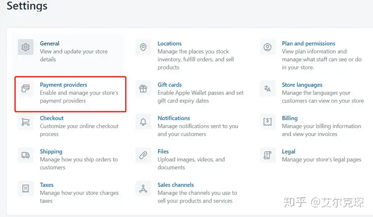
Task: Open the Sales channels network icon
Action: coord(143,188)
